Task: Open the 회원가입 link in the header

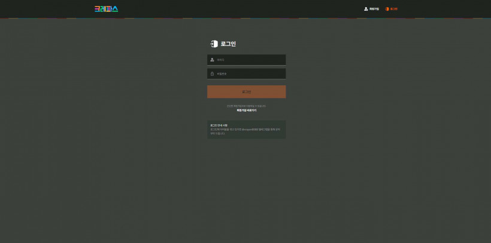Action: tap(371, 9)
